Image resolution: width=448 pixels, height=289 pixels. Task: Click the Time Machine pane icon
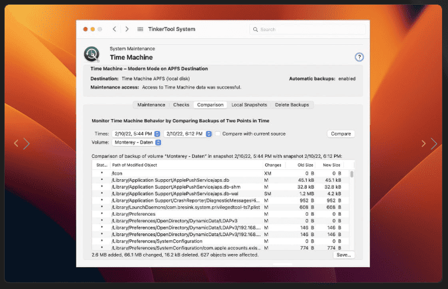91,54
